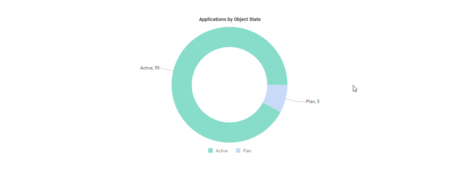
Task: Click the "Plan, 5" data label
Action: (312, 102)
